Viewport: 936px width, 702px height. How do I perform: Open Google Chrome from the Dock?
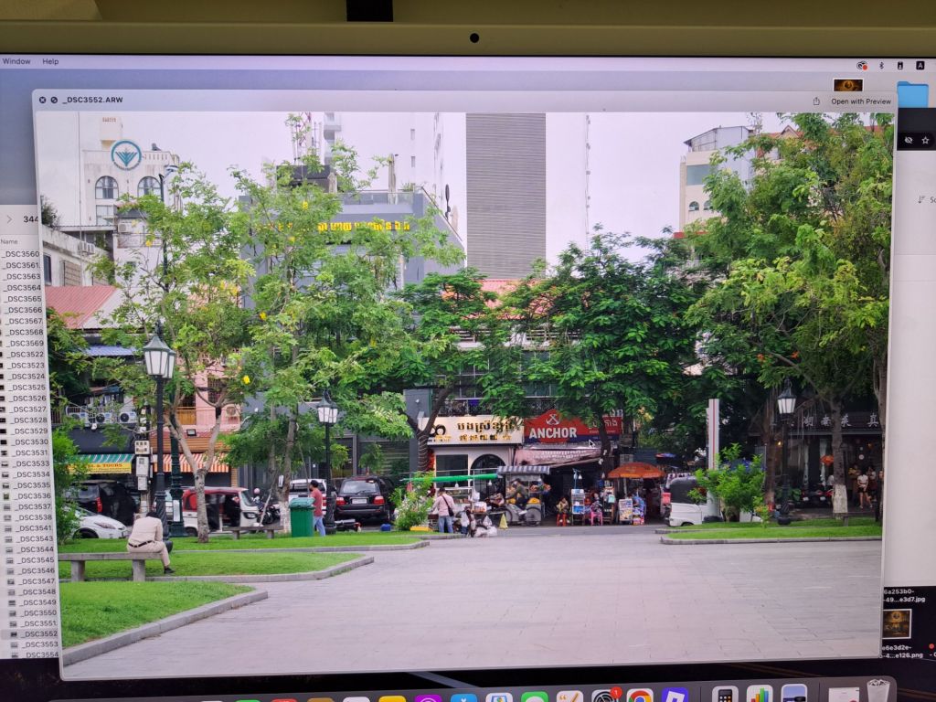[640, 696]
